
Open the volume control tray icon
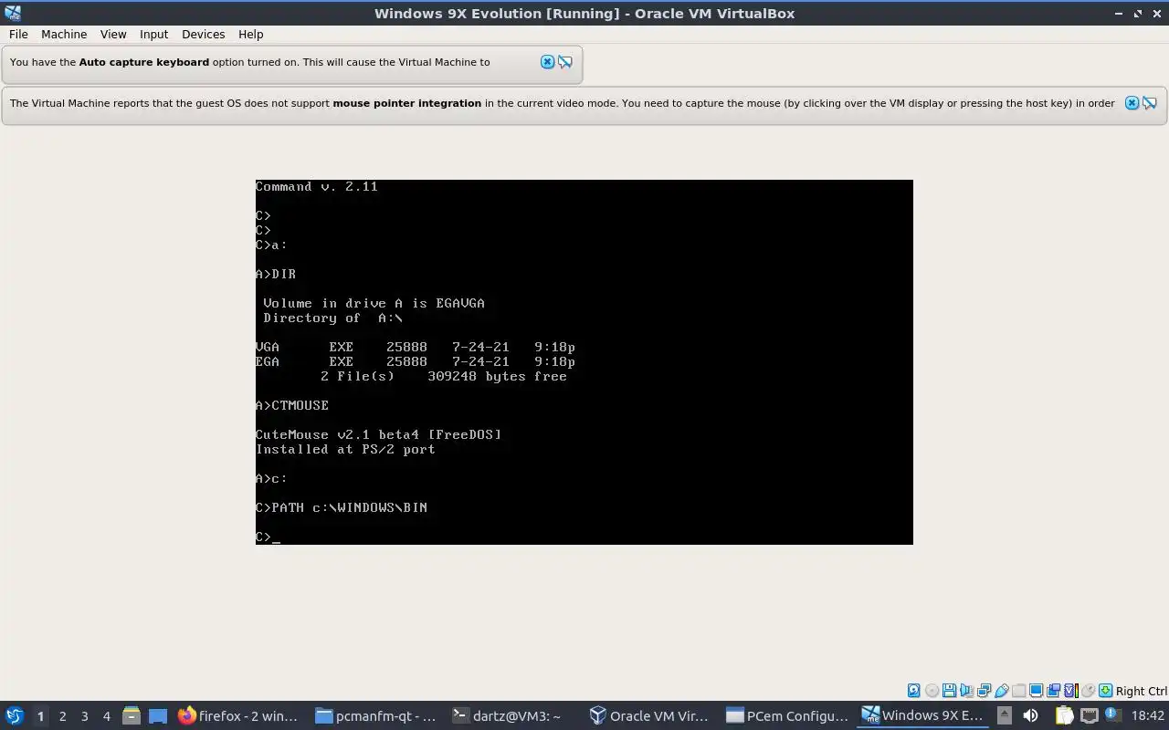click(x=1030, y=716)
